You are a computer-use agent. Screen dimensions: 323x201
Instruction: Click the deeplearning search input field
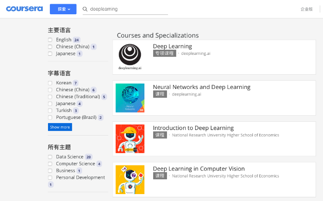tap(129, 9)
